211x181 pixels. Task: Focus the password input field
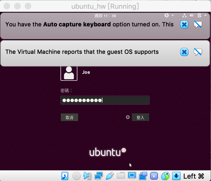point(105,100)
